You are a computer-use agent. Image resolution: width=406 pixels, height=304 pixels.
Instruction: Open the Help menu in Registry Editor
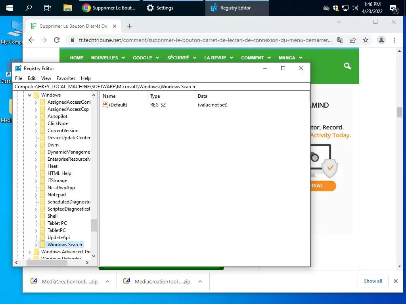point(86,78)
